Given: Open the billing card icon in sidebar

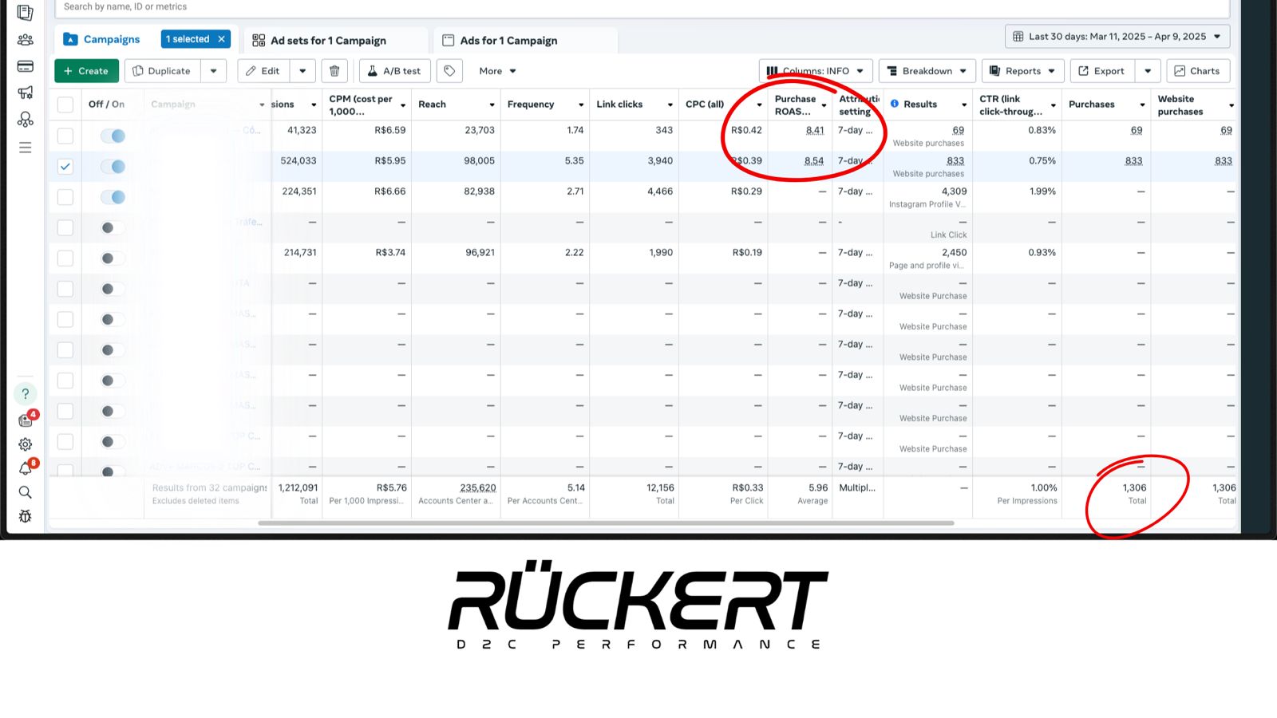Looking at the screenshot, I should pos(26,66).
